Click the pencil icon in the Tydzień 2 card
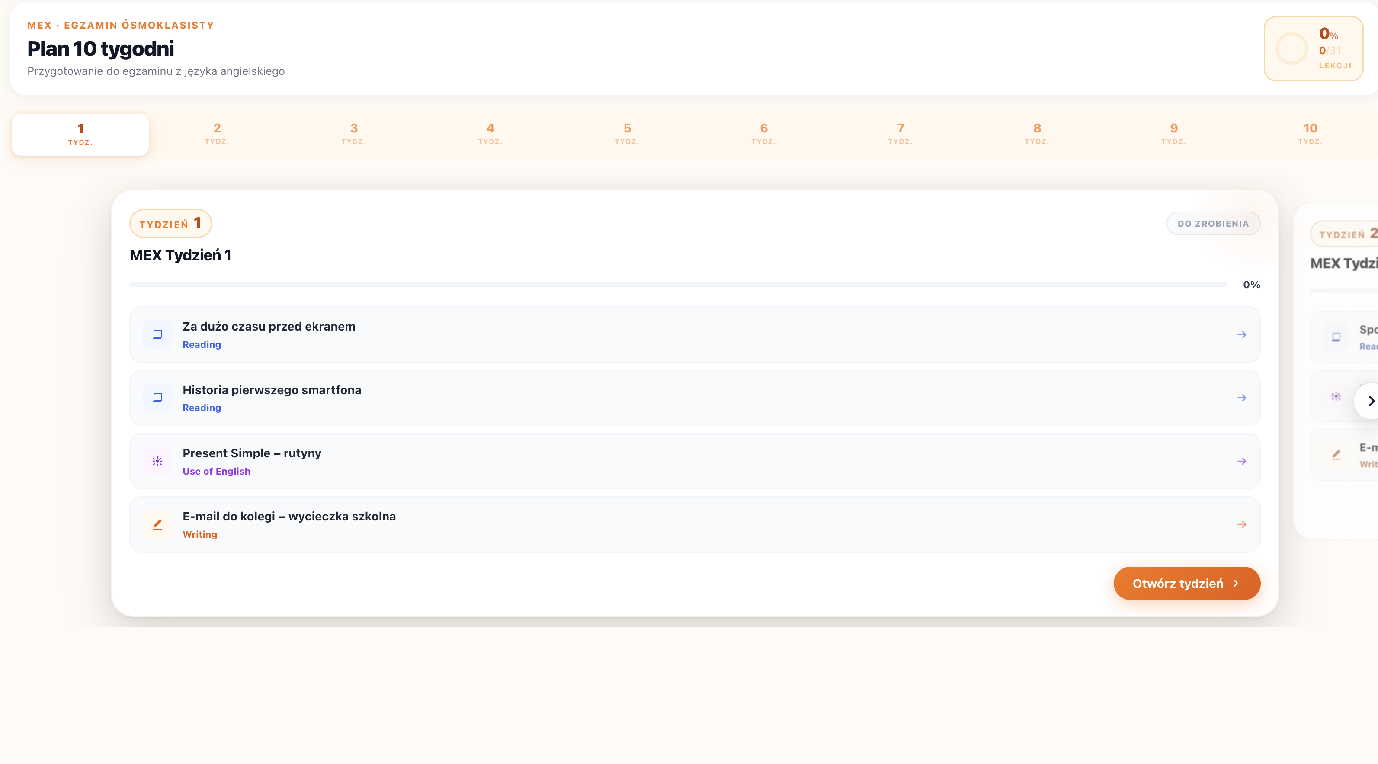The width and height of the screenshot is (1378, 764). [x=1336, y=455]
